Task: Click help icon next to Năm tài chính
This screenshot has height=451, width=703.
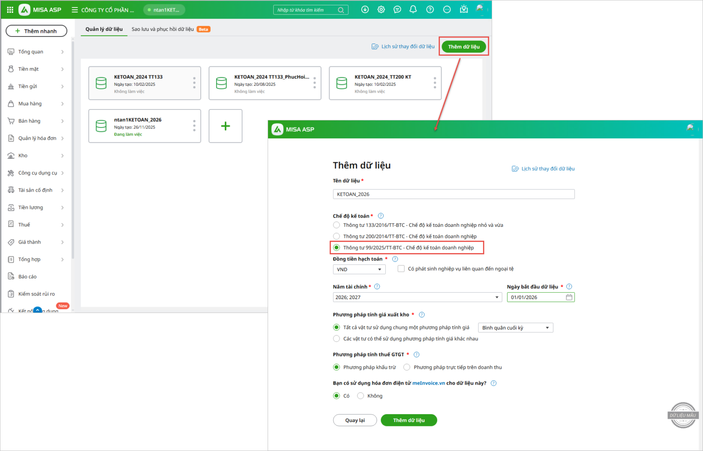Action: click(377, 287)
